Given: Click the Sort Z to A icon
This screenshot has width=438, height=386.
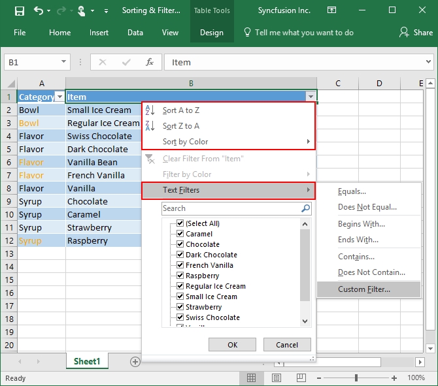Looking at the screenshot, I should (x=150, y=126).
